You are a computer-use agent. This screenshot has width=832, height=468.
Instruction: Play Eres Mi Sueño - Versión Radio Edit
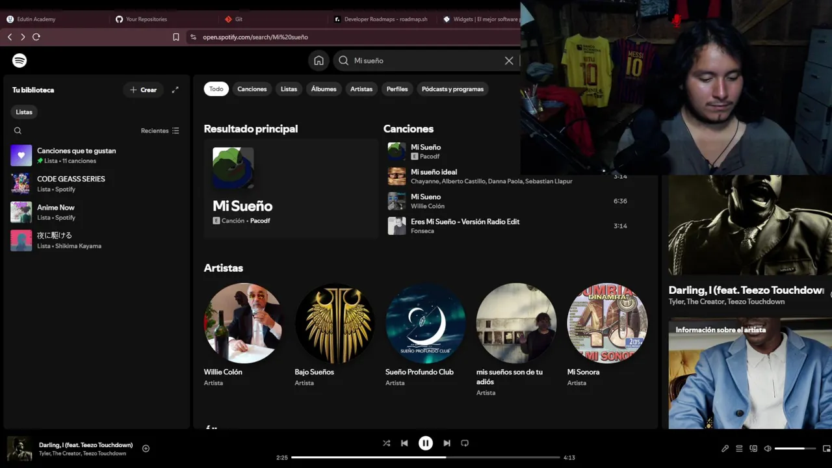[x=508, y=226]
